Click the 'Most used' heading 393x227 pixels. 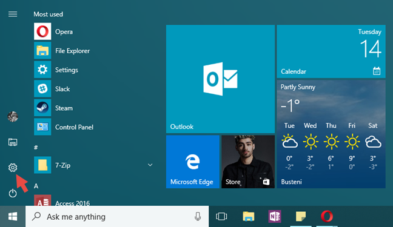tap(48, 15)
